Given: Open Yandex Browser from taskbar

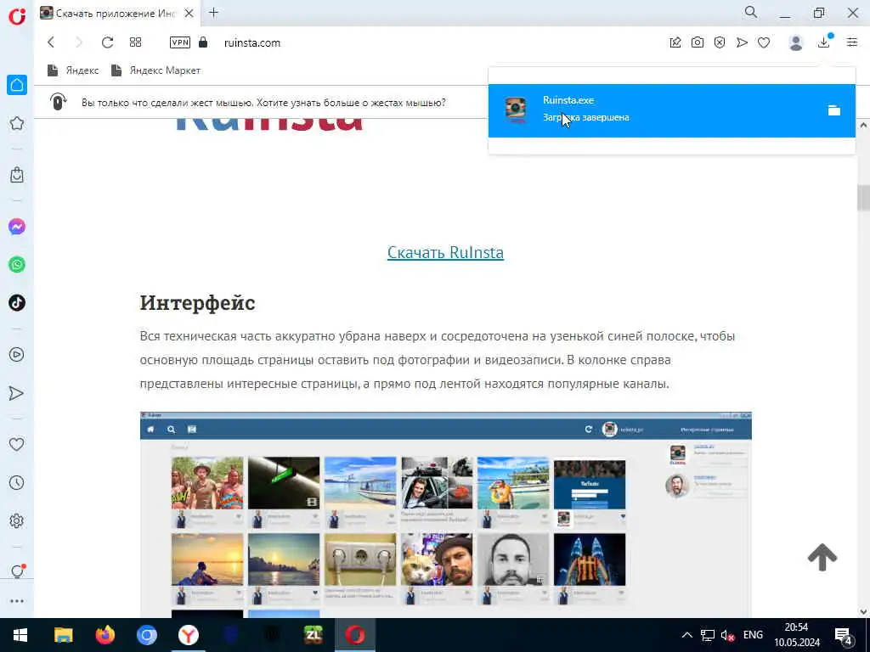Looking at the screenshot, I should (x=189, y=635).
